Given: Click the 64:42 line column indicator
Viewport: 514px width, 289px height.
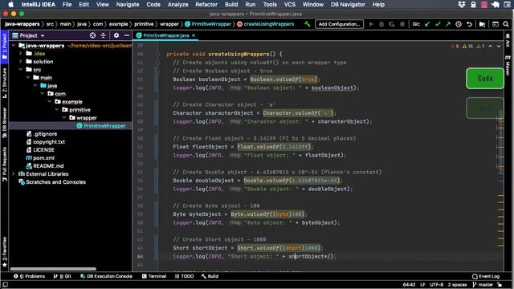Looking at the screenshot, I should pyautogui.click(x=409, y=285).
